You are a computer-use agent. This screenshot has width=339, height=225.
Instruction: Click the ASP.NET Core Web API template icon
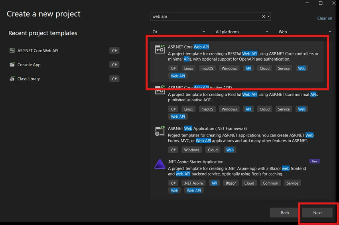point(160,49)
